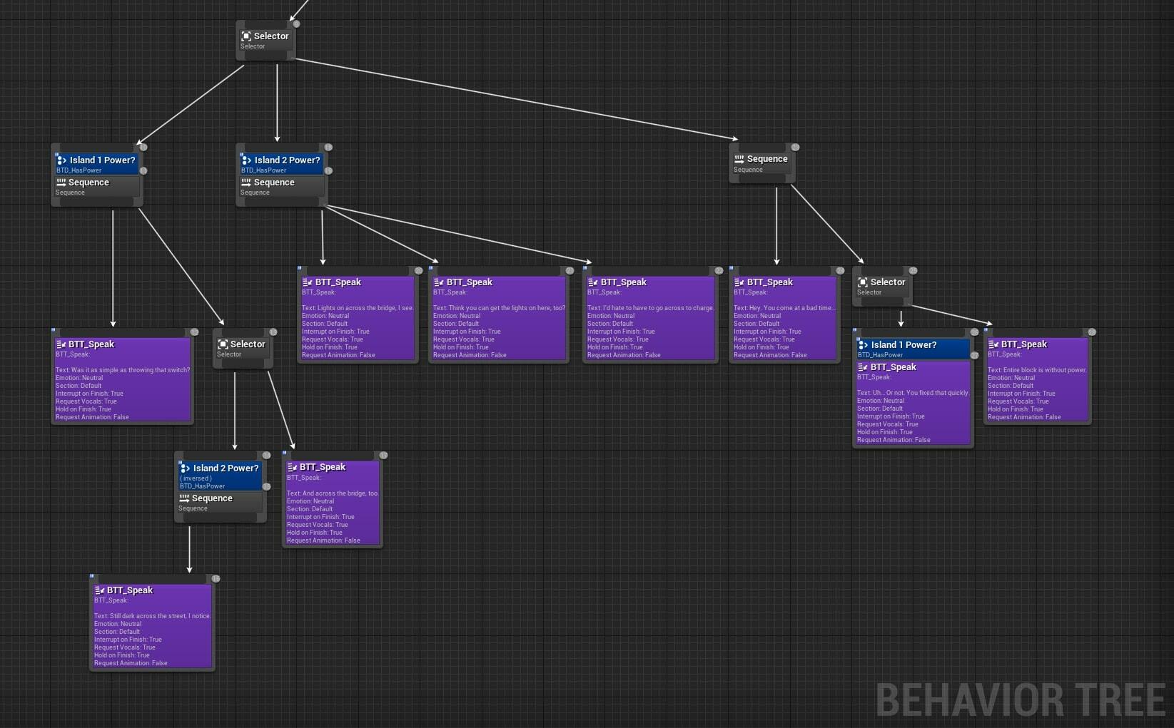Viewport: 1174px width, 728px height.
Task: Select text 'Hey. You come at a bad time...'
Action: (792, 308)
